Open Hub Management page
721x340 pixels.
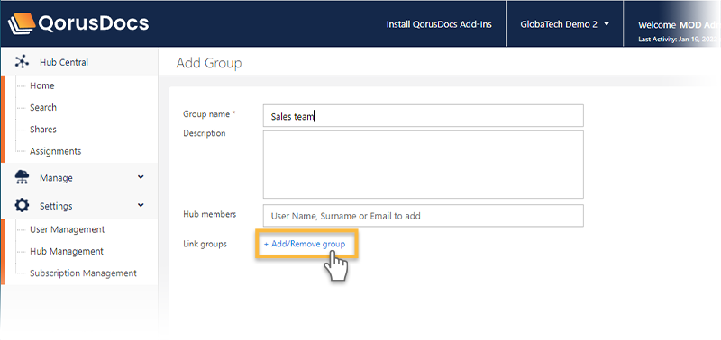click(x=67, y=252)
